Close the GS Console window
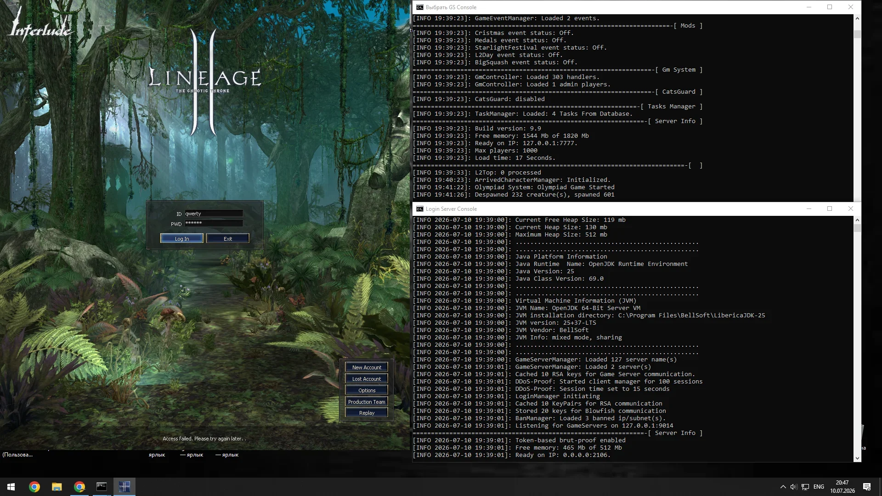This screenshot has width=882, height=496. click(851, 7)
